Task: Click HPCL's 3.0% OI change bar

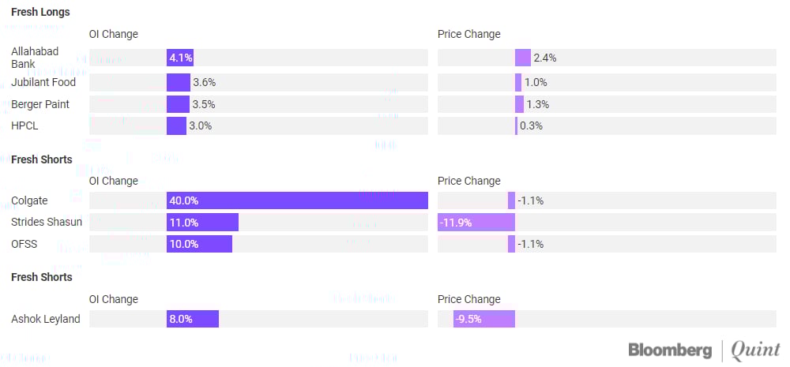Action: coord(176,125)
